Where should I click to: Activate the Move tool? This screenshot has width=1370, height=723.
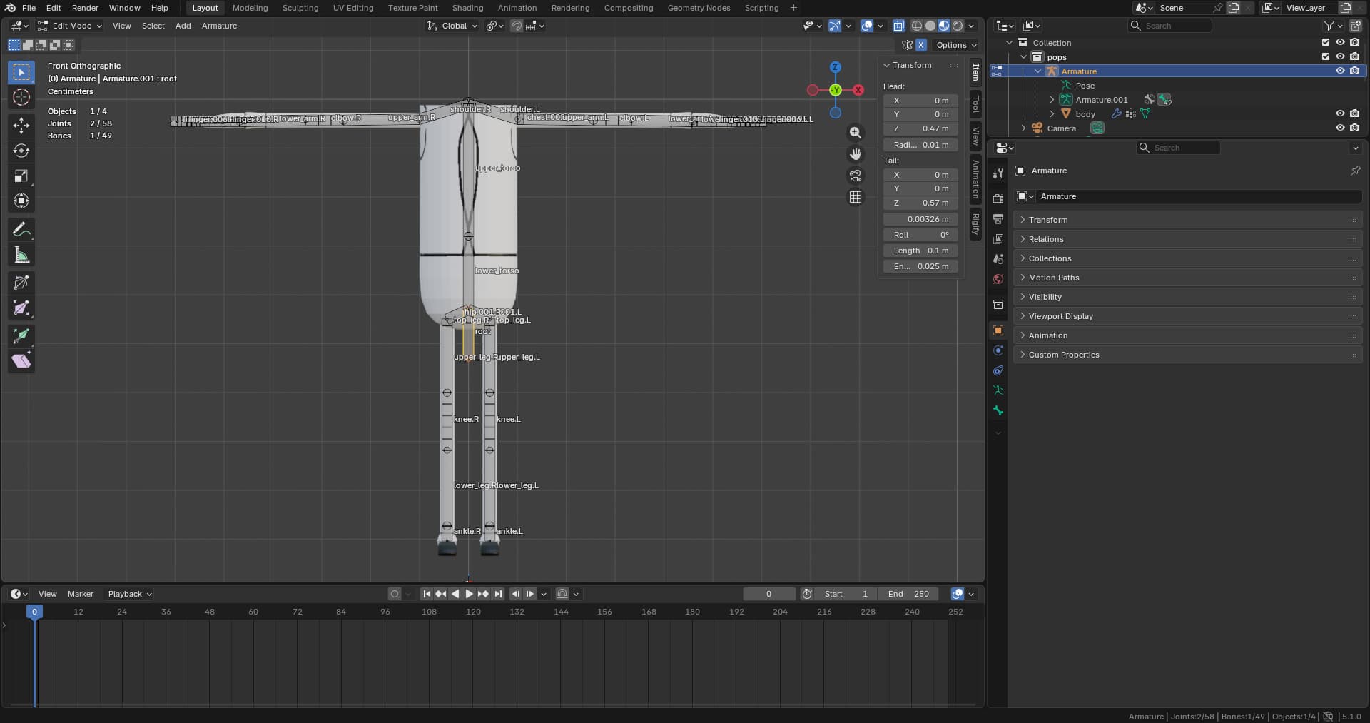(x=21, y=126)
